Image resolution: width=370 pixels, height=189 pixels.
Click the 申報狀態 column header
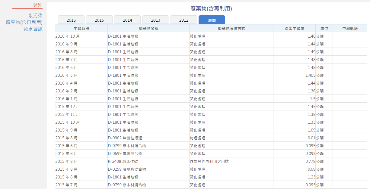point(350,28)
